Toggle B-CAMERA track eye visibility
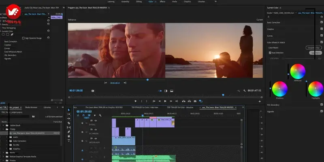 pyautogui.click(x=96, y=130)
